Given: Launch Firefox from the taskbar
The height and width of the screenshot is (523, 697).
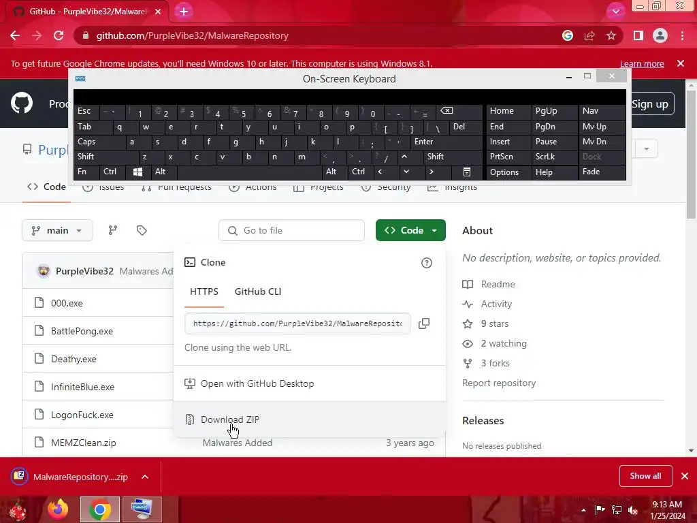Looking at the screenshot, I should (58, 509).
